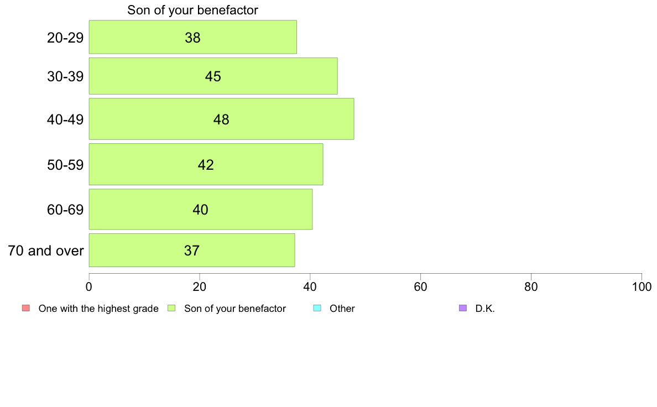Viewport: 657px width, 407px height.
Task: Click the 100 tick label on x-axis
Action: click(x=642, y=286)
